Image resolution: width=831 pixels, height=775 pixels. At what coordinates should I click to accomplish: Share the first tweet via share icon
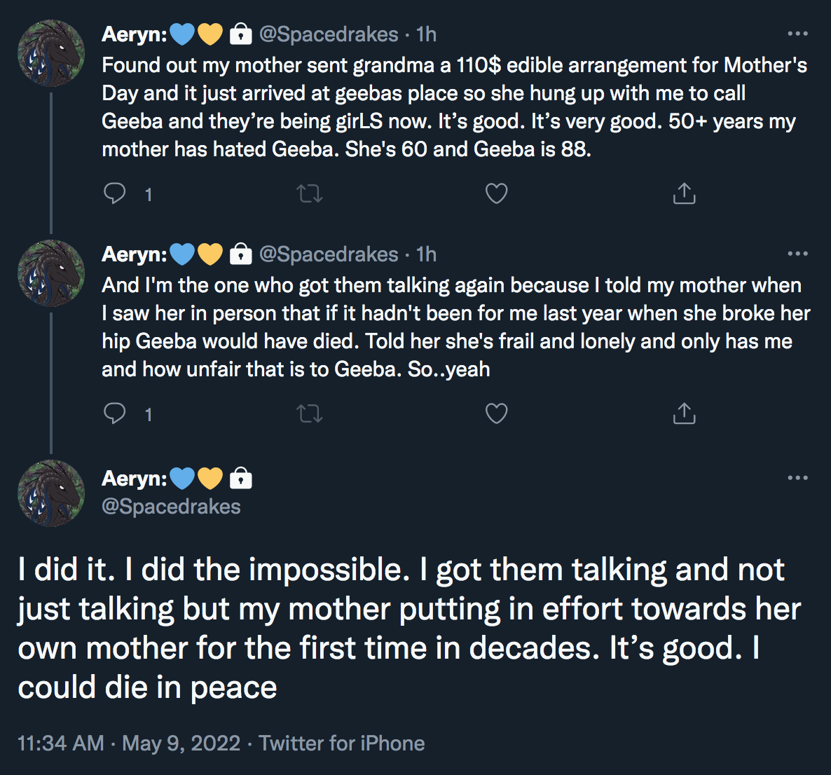pyautogui.click(x=684, y=193)
